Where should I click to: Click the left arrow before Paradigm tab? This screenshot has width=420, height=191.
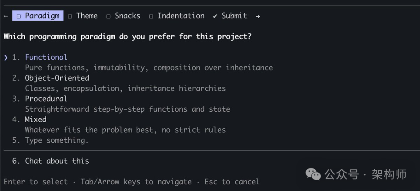6,16
